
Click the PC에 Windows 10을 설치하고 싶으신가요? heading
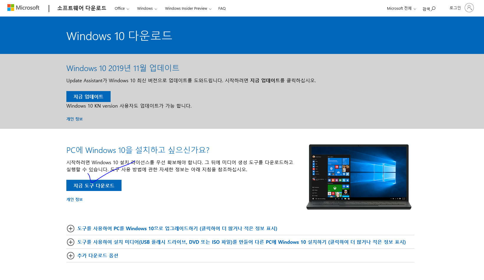point(138,150)
